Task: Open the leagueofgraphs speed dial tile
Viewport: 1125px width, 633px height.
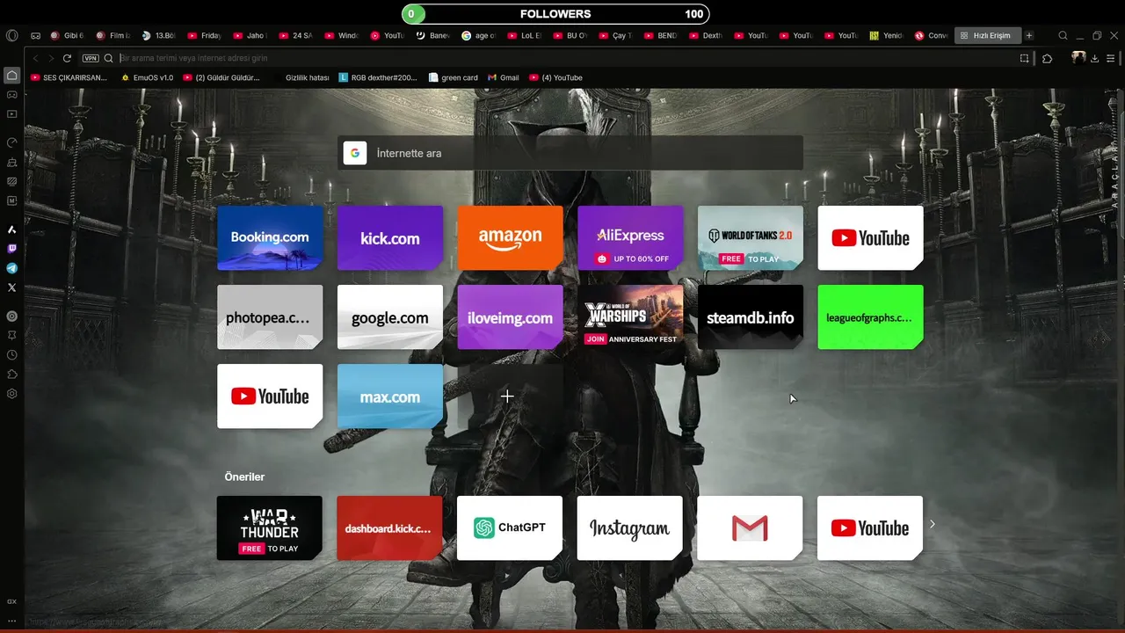Action: pos(870,316)
